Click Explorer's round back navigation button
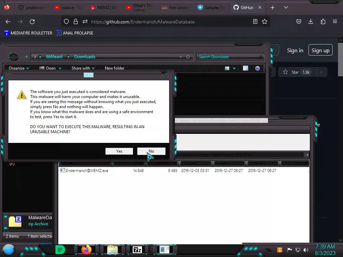Screen dimensions: 343x257 point(13,57)
